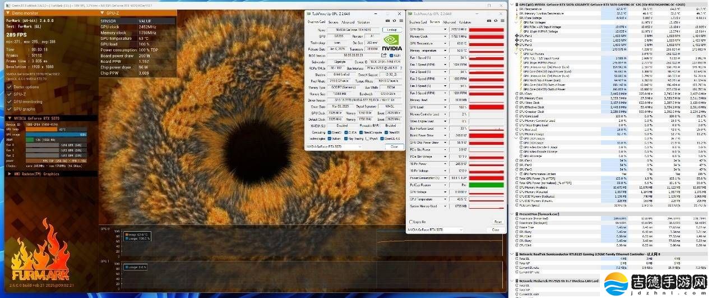Click the GPU Fan2 fan icon in HWiNFO

tap(517, 40)
